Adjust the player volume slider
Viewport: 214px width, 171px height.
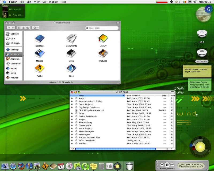[166, 169]
